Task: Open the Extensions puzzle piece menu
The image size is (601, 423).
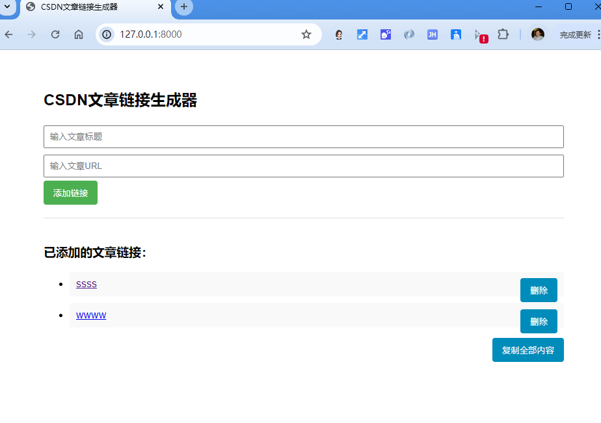Action: 503,34
